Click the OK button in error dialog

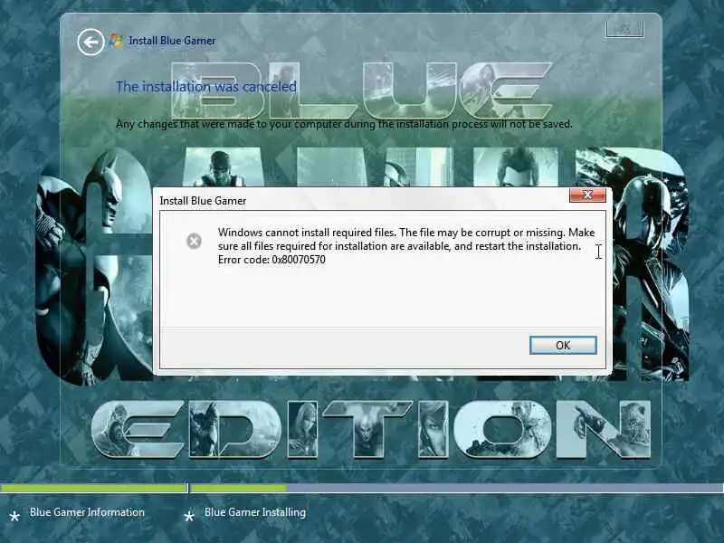pos(563,346)
